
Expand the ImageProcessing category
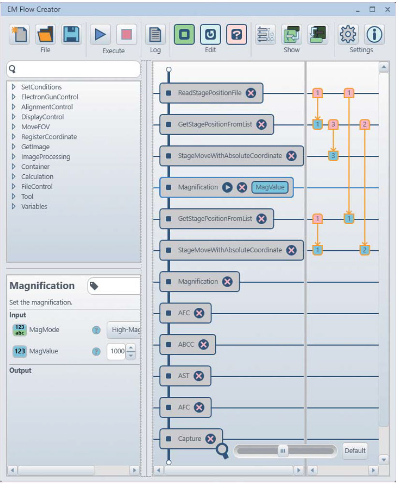14,157
